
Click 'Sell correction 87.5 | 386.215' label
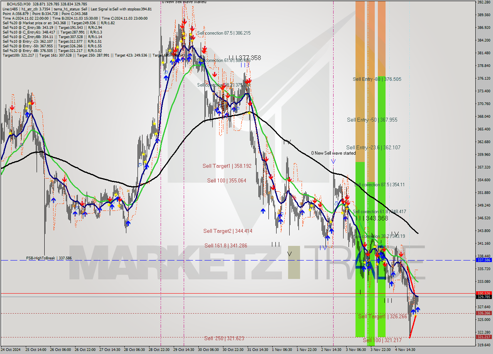coord(224,33)
